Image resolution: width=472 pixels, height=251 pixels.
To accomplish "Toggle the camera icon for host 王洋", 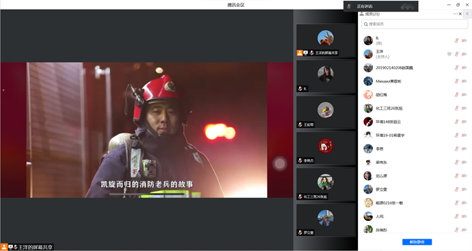I will coord(464,54).
